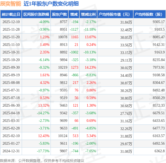Screen dimensions: 166x163
Task: Click the 2025-11-20 date row
Action: coord(83,37)
